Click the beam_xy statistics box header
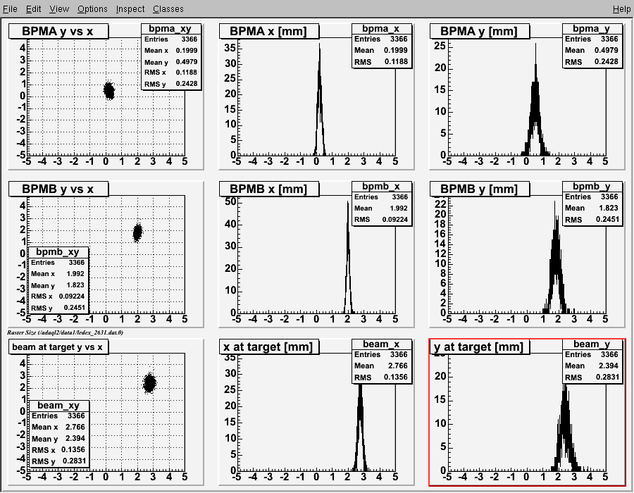 point(59,405)
